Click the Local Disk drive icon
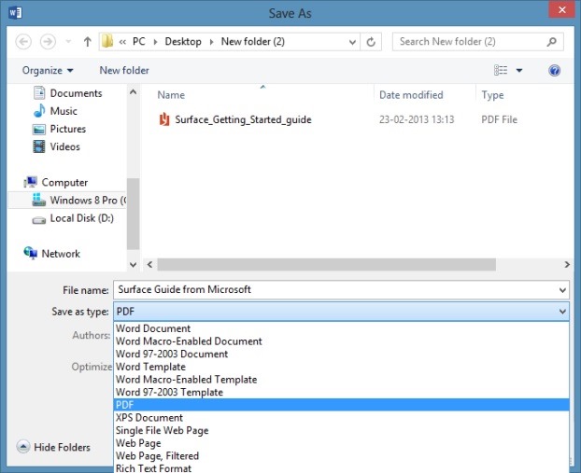The width and height of the screenshot is (581, 473). (39, 220)
